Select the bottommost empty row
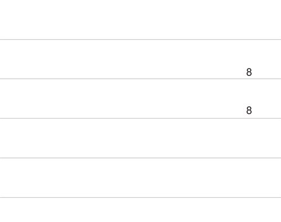This screenshot has height=222, width=281. [x=140, y=210]
